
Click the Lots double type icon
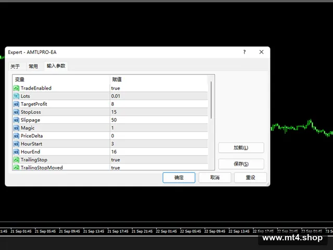[16, 96]
